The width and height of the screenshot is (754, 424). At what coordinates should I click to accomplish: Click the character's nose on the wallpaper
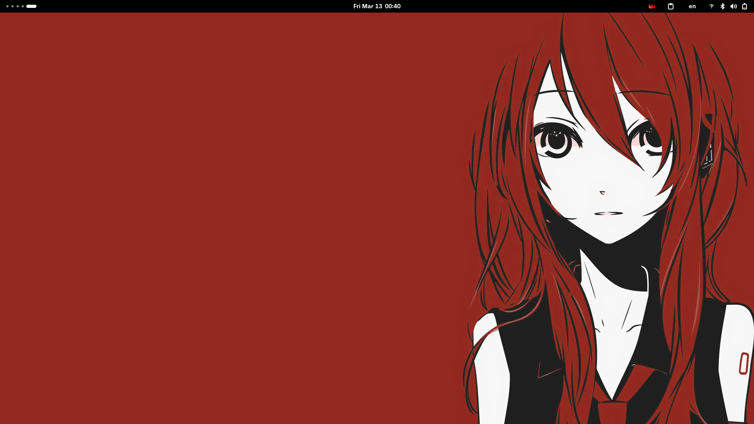[603, 193]
